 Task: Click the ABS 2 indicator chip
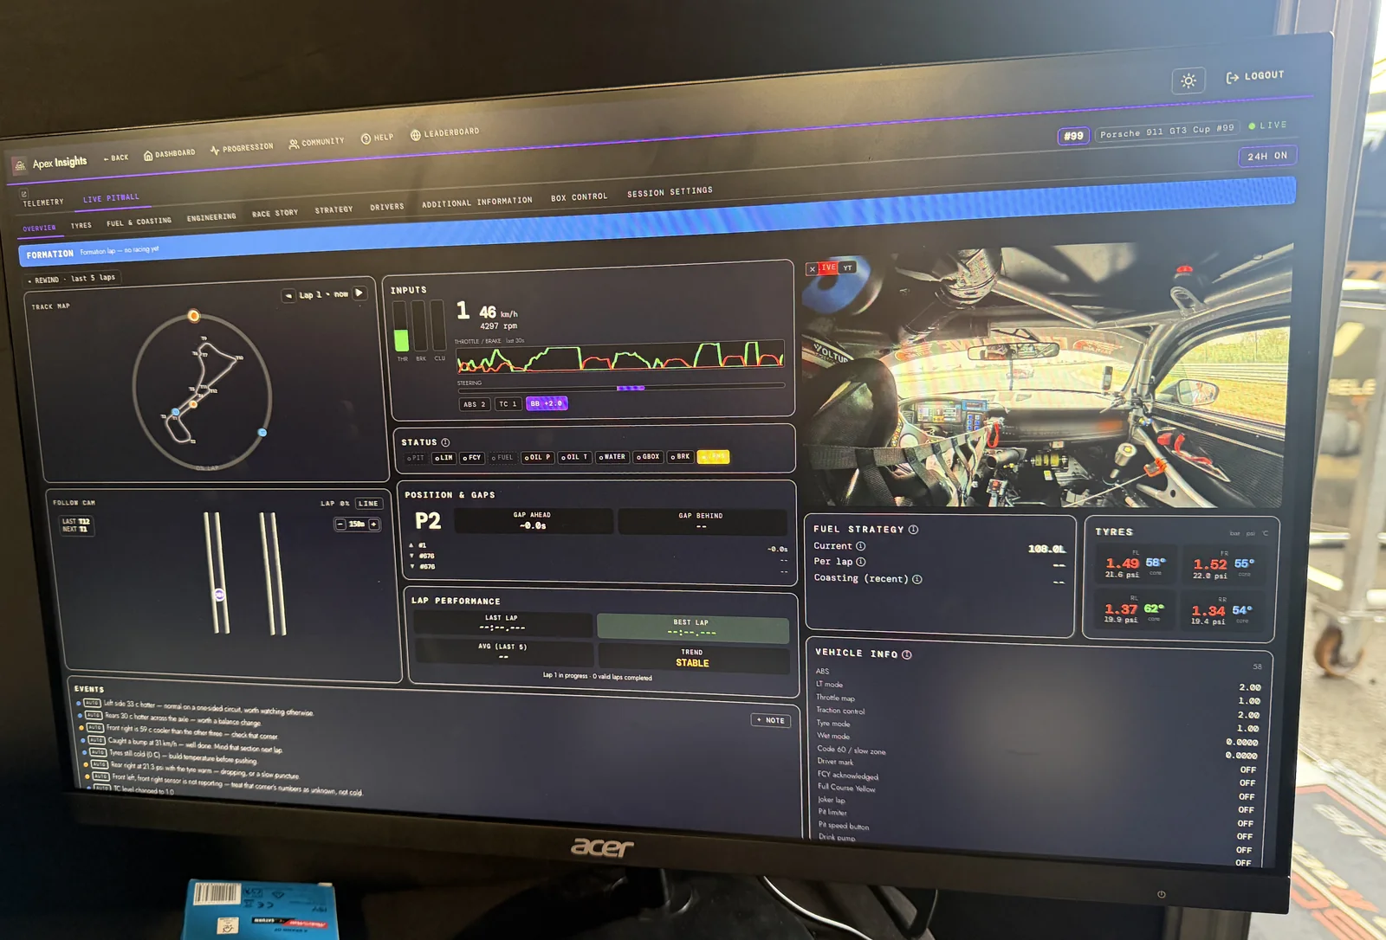tap(475, 404)
